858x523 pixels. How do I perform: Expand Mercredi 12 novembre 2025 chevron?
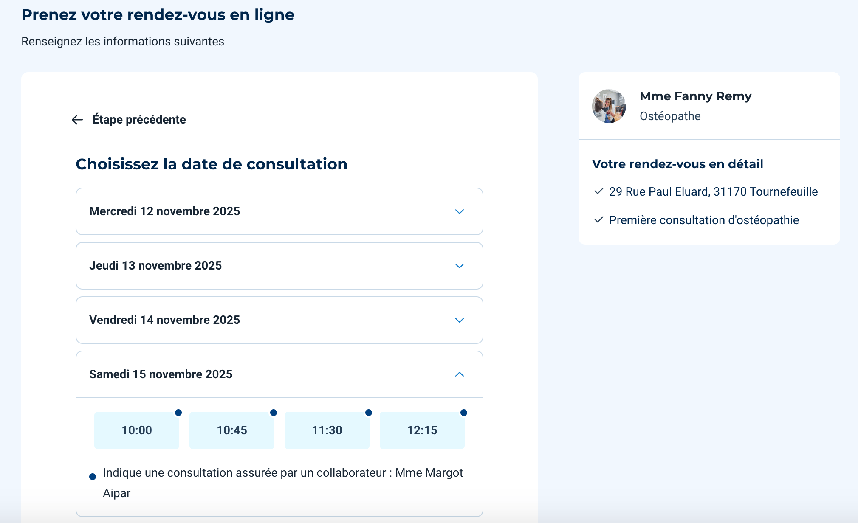459,211
